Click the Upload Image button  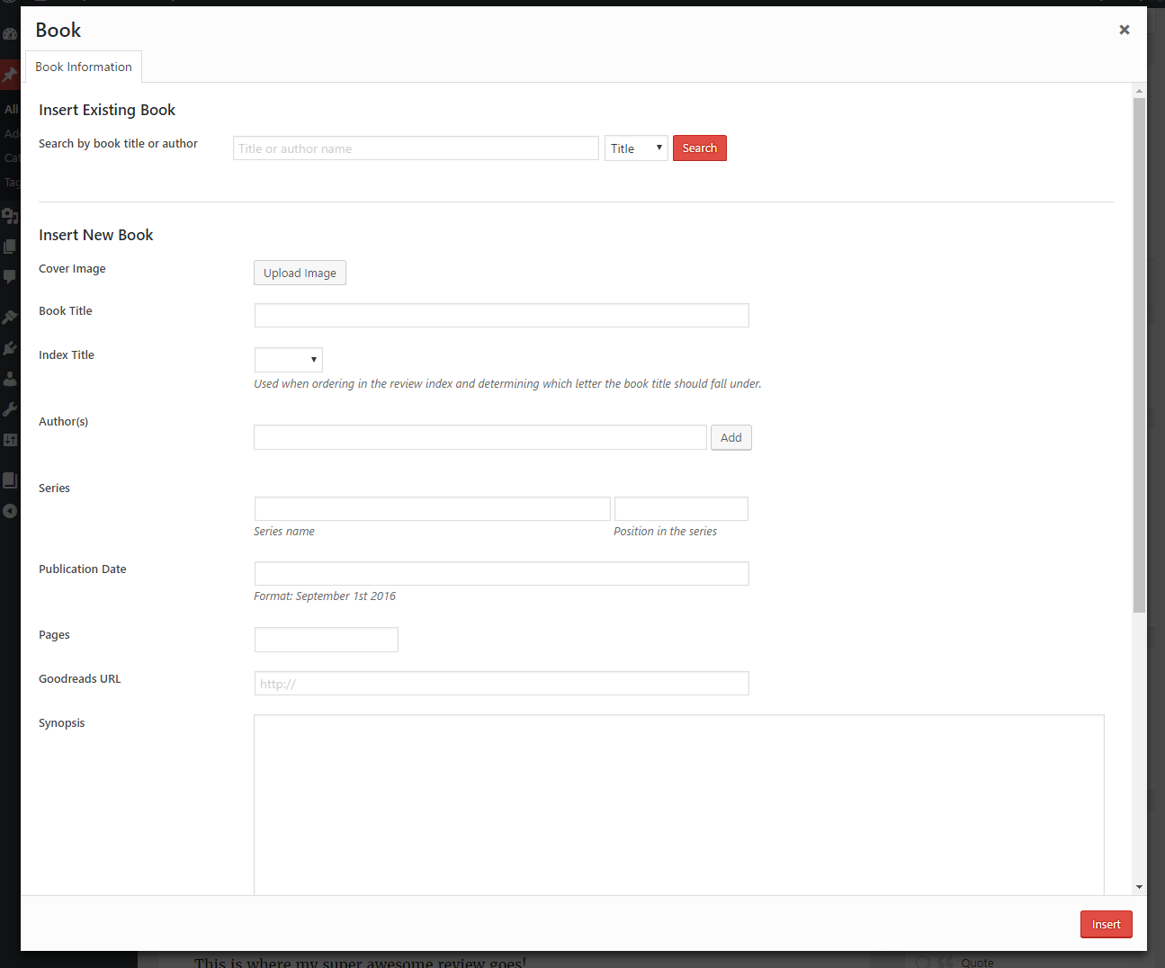point(300,273)
